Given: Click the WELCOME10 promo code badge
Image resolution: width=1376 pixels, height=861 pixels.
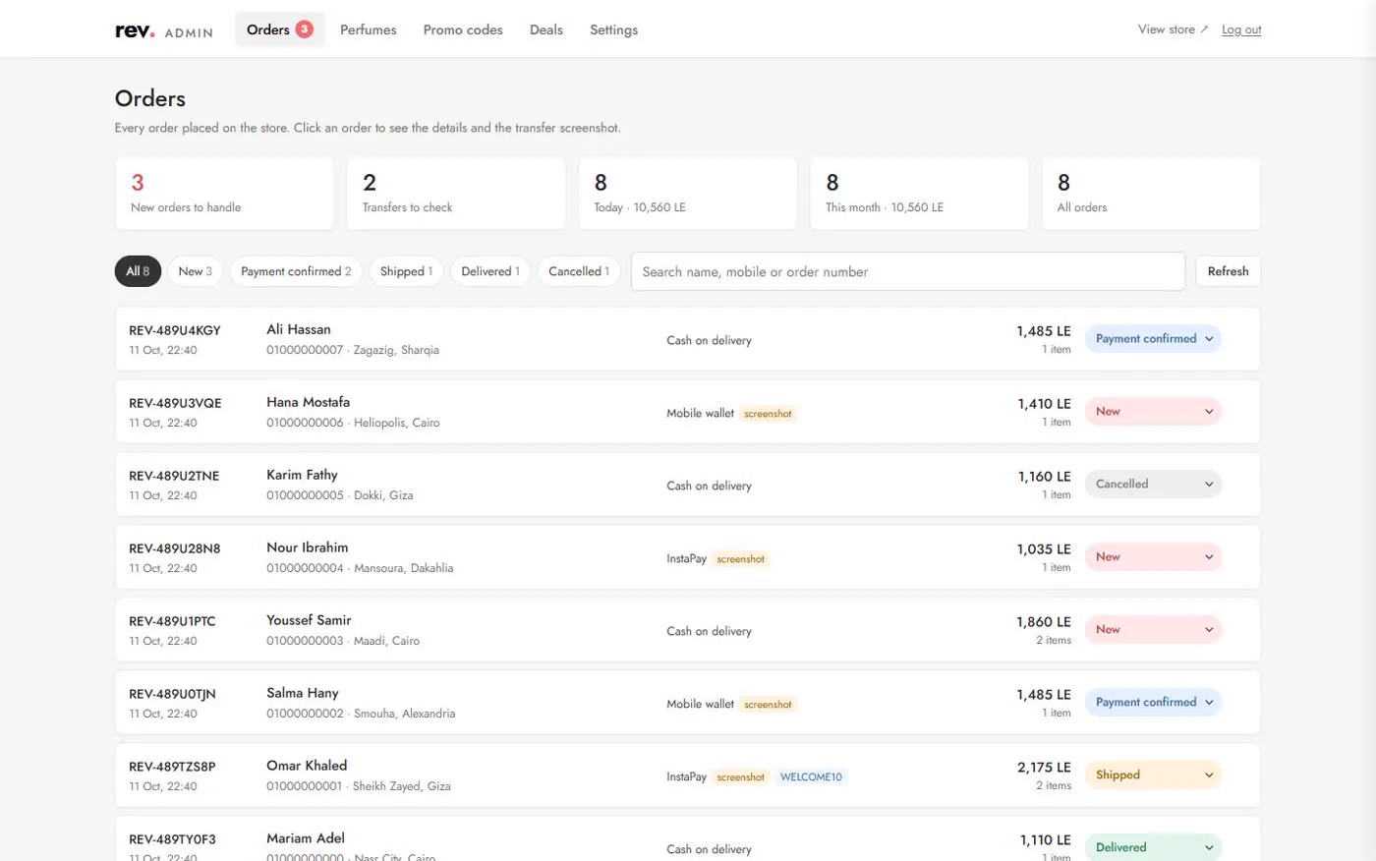Looking at the screenshot, I should click(811, 777).
